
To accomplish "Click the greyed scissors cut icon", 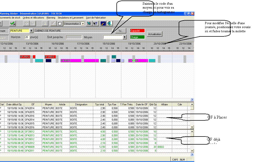I will click(x=45, y=24).
